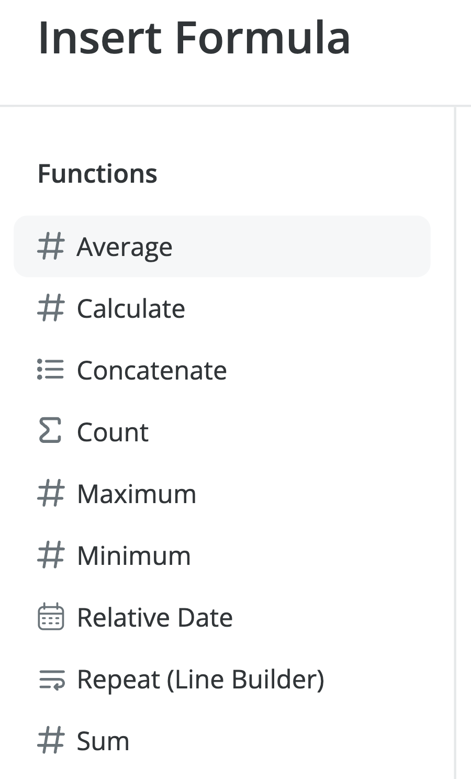
Task: Select the Count function
Action: [x=113, y=432]
